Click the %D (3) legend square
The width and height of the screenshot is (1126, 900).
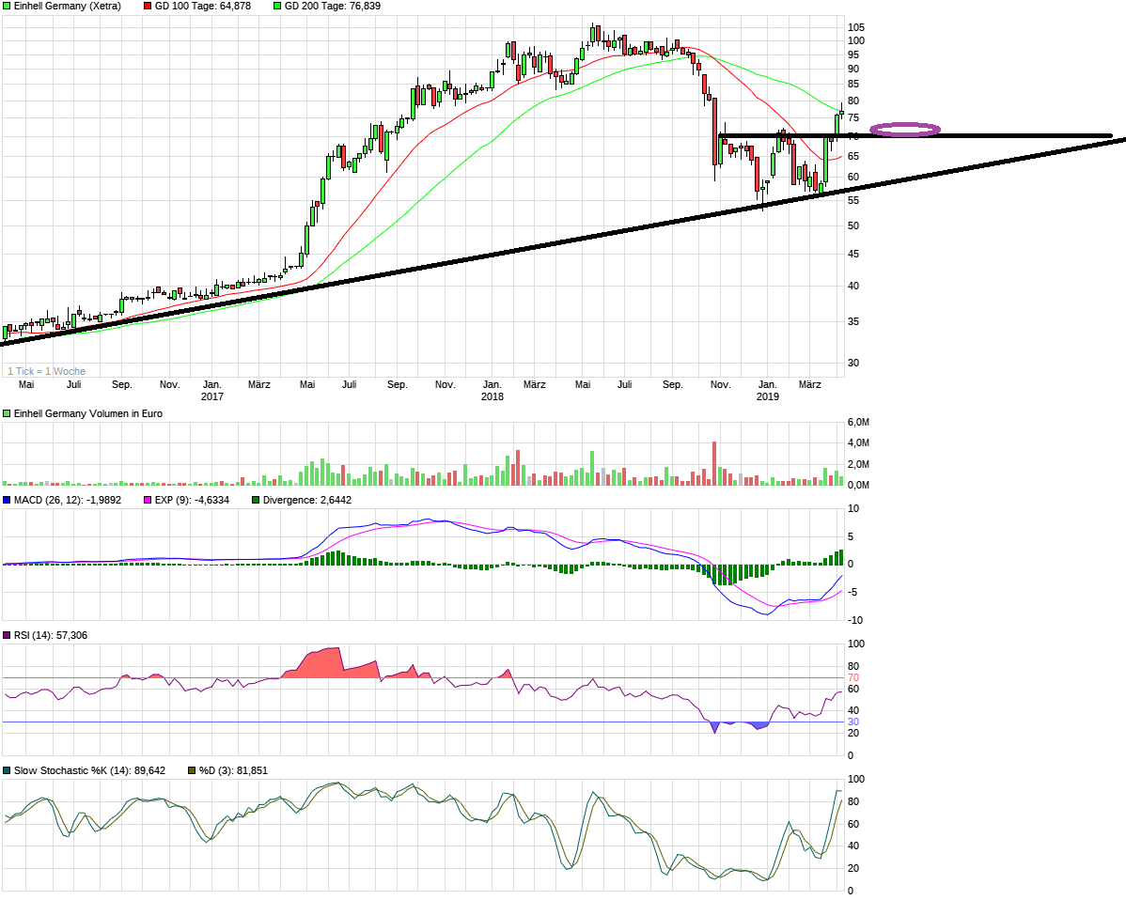tap(193, 770)
